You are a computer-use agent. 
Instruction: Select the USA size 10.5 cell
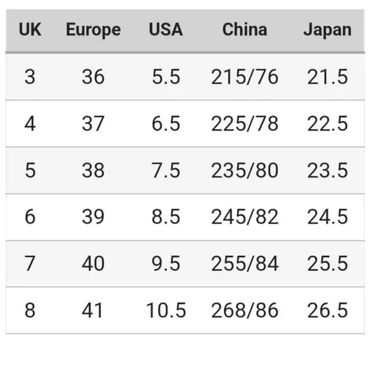click(x=166, y=310)
